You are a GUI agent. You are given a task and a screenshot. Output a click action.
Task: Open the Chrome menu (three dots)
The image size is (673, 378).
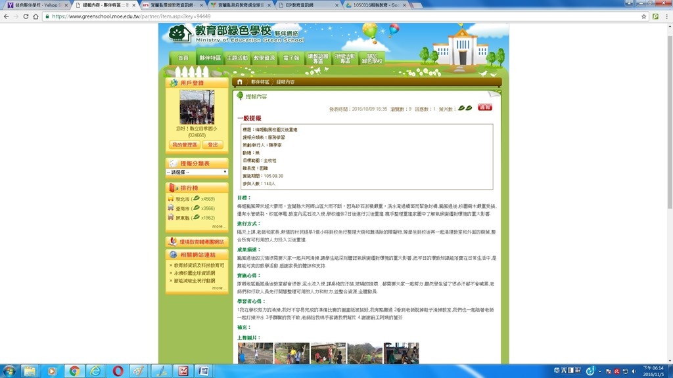pos(666,16)
